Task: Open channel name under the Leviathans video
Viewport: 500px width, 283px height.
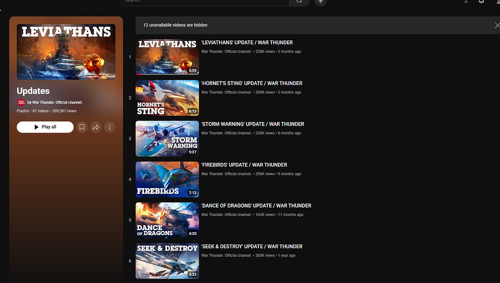Action: tap(226, 51)
